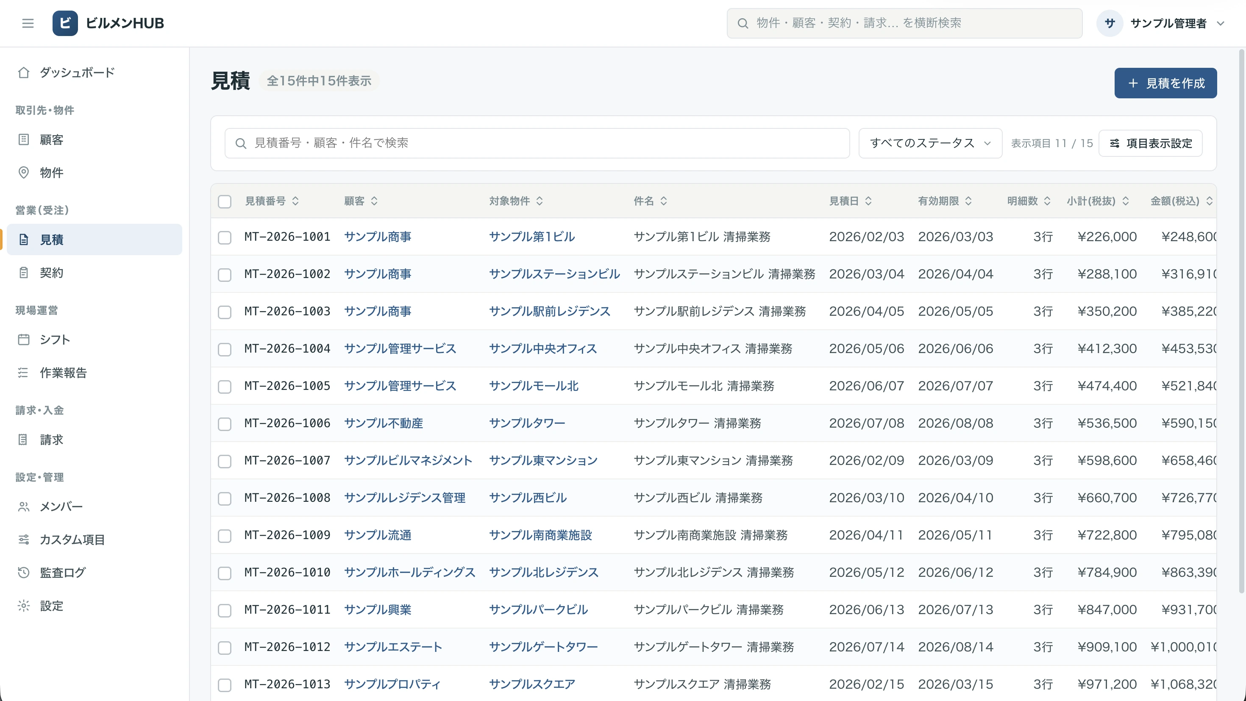The height and width of the screenshot is (701, 1246).
Task: Open the 物件 menu item
Action: click(95, 173)
